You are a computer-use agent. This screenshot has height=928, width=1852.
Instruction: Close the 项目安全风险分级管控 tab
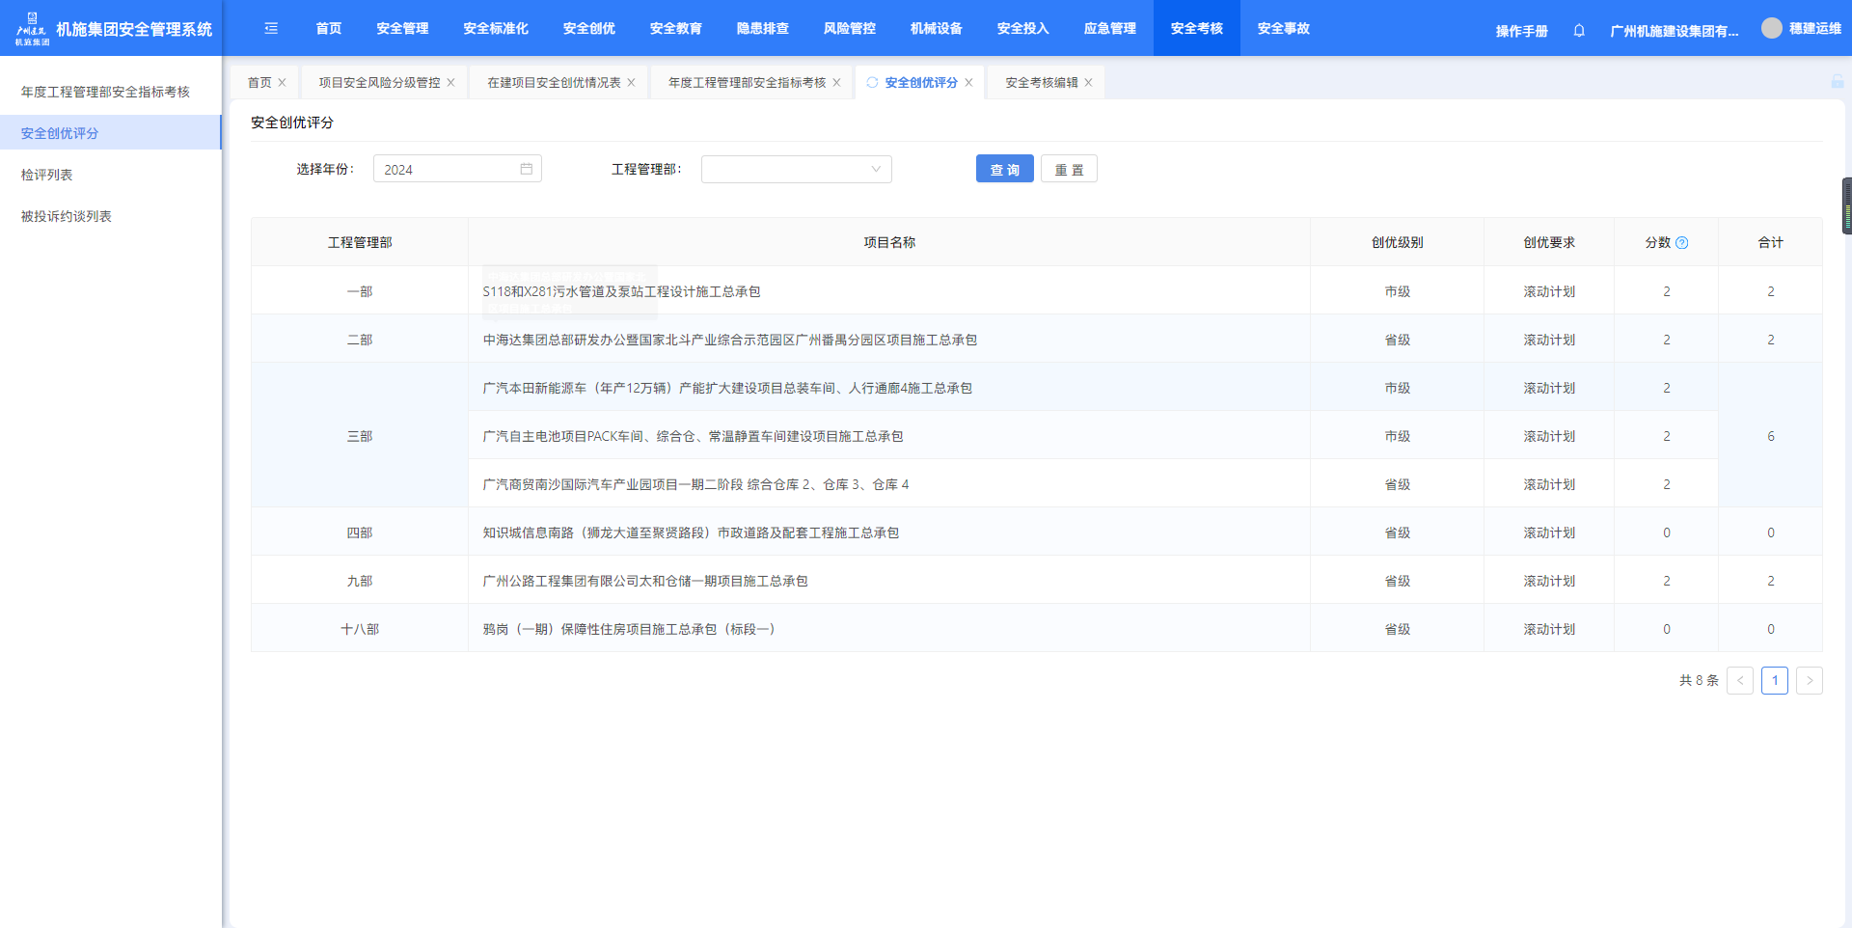pos(450,83)
